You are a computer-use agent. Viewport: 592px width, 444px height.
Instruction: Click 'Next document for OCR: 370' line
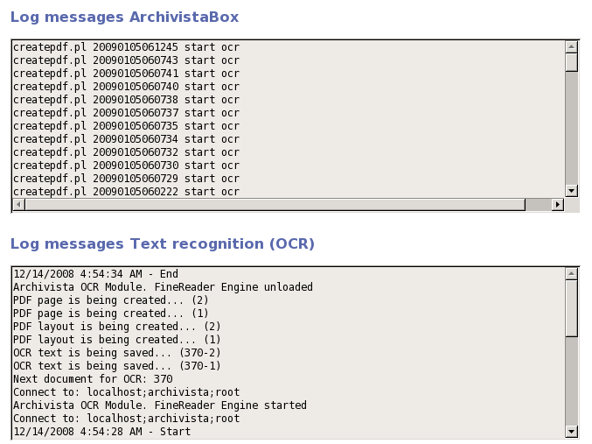(x=93, y=379)
